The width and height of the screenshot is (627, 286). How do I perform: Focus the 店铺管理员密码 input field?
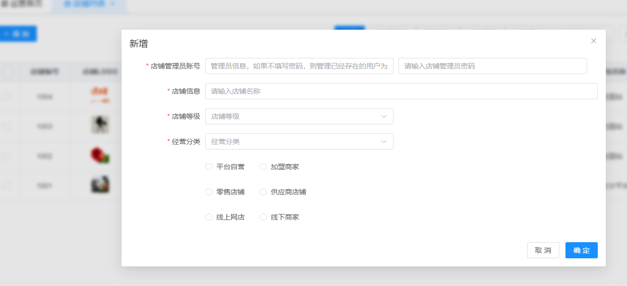pos(492,66)
